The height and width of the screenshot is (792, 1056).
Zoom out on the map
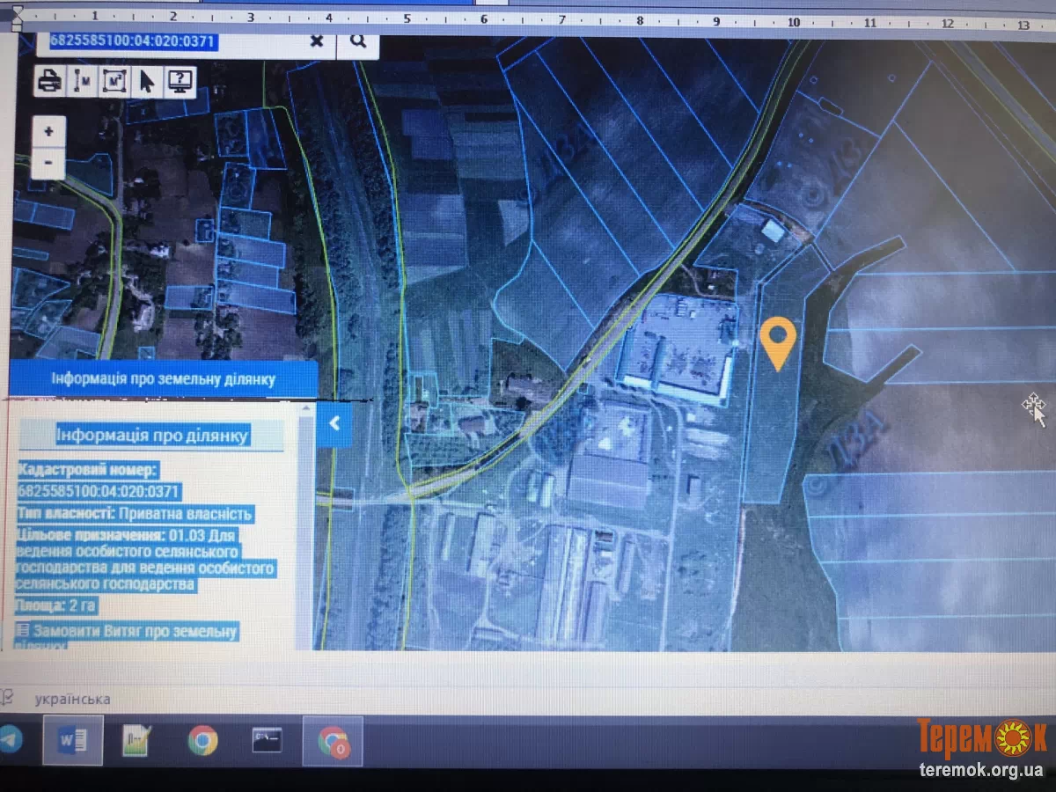pos(48,162)
